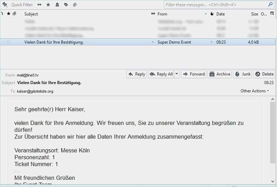Filter unread messages with glasses icon
This screenshot has width=277, height=187.
tap(39, 5)
